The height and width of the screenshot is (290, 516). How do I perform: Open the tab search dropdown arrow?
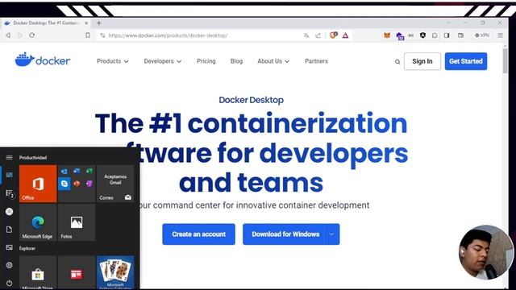pos(448,23)
